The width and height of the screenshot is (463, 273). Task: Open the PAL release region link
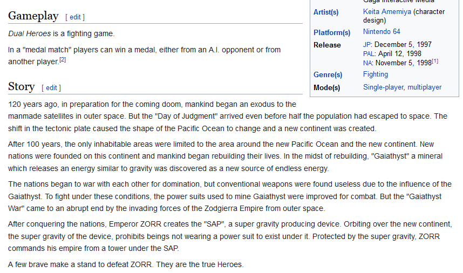(369, 54)
